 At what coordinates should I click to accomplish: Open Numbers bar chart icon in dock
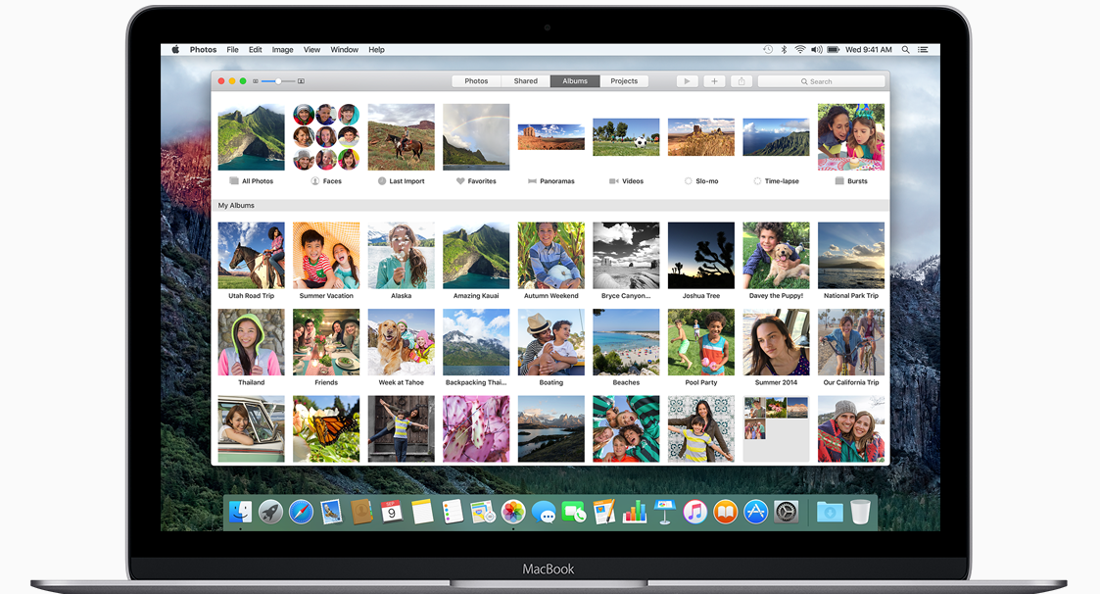coord(634,512)
